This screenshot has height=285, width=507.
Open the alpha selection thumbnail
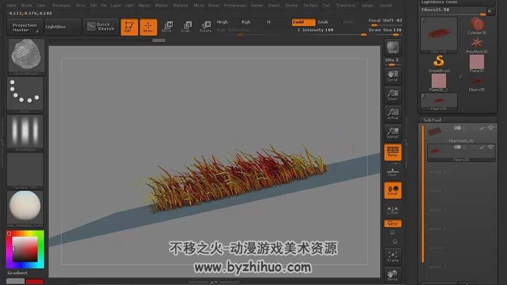(25, 133)
